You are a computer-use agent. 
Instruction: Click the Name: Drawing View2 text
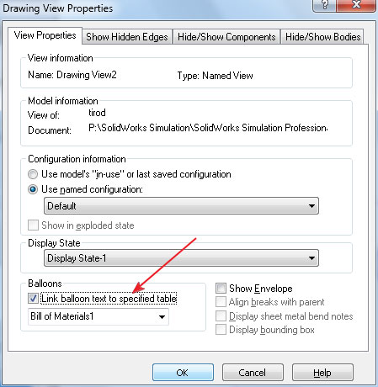(72, 75)
